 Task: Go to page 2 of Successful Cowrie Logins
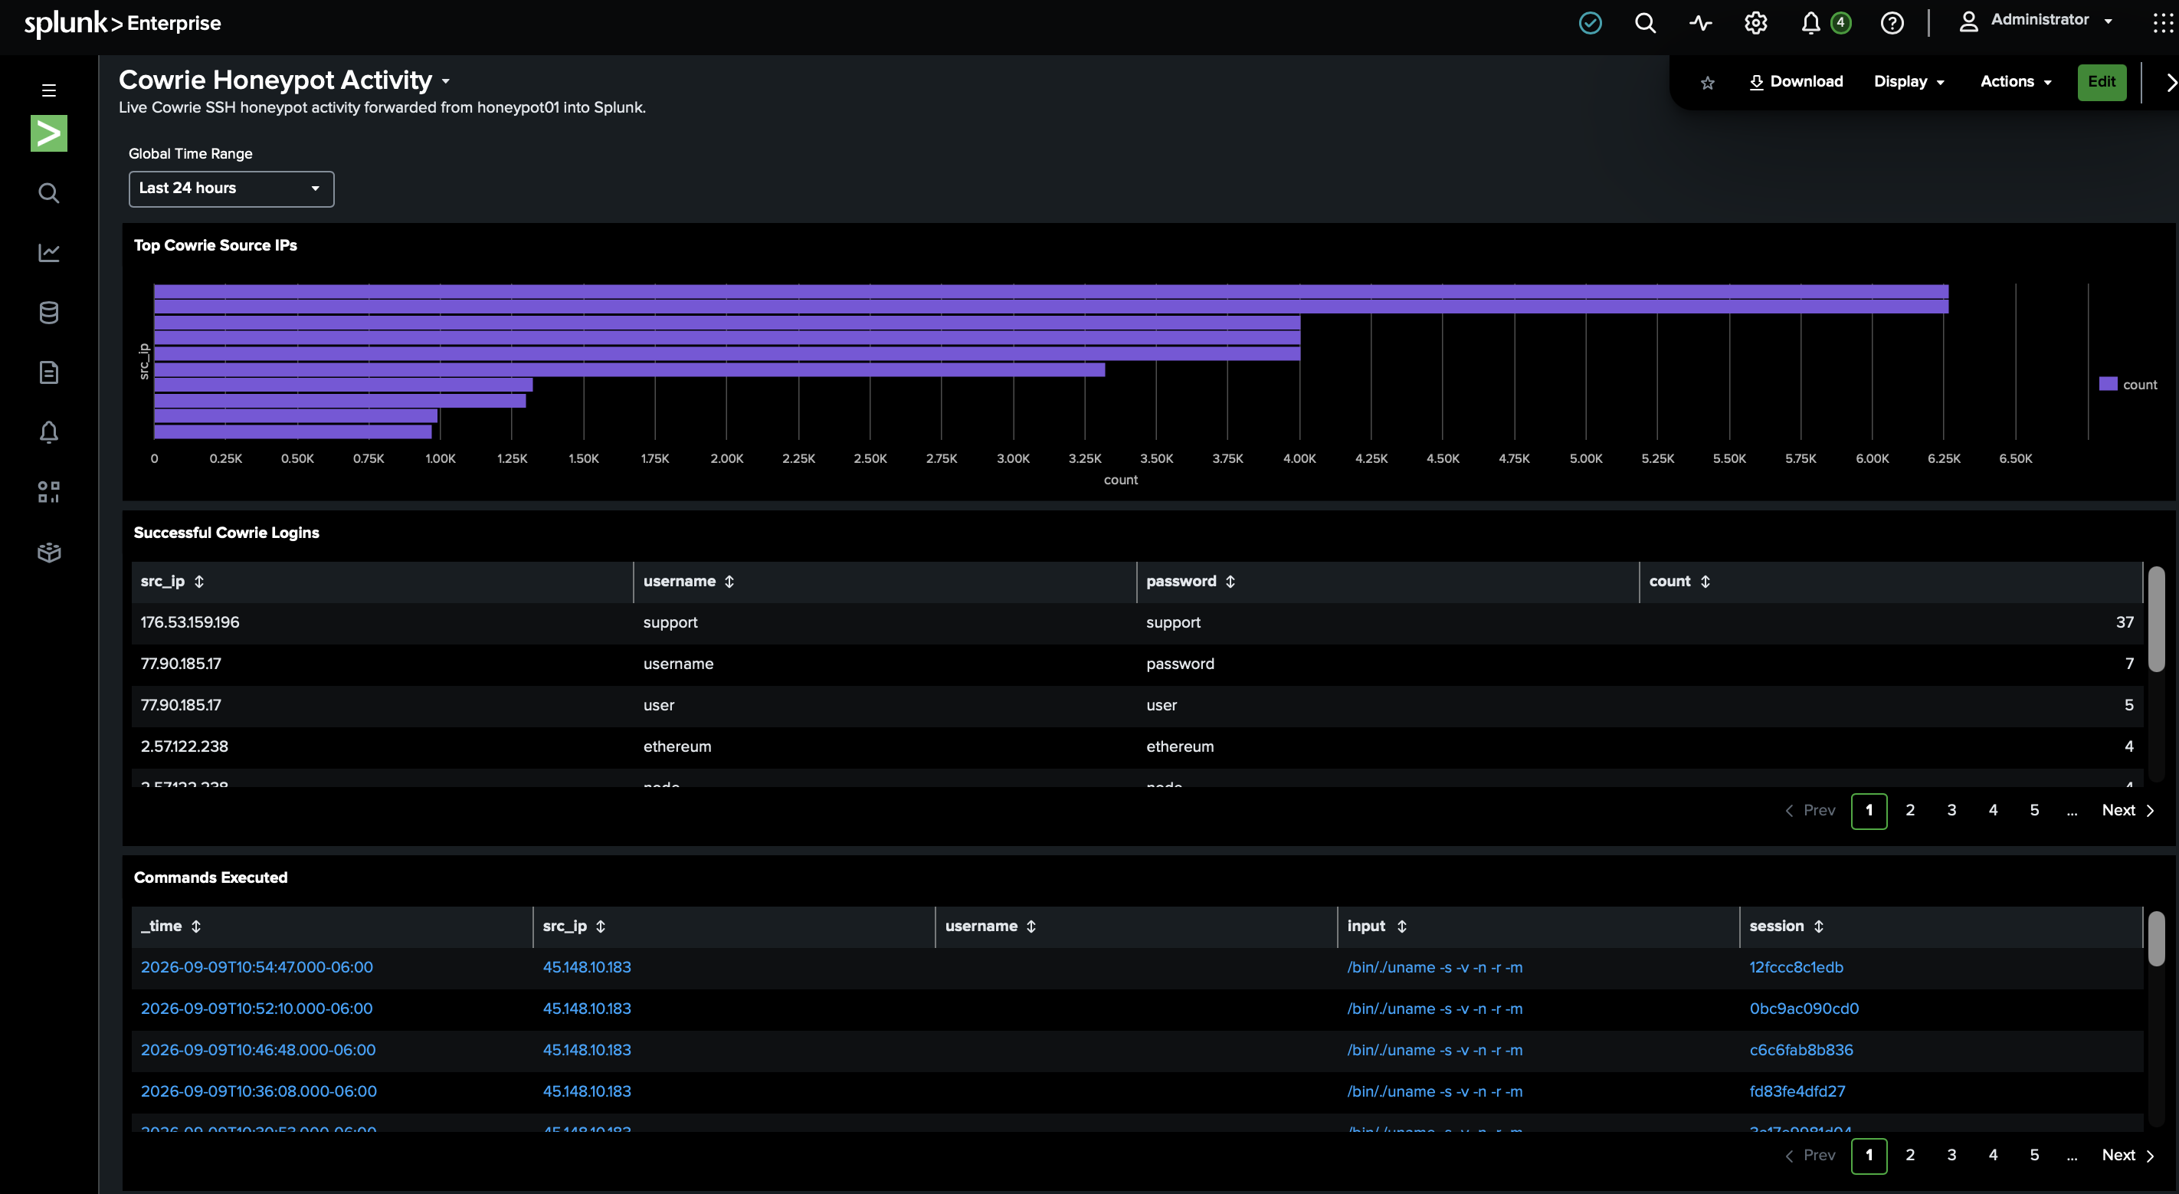pos(1910,811)
